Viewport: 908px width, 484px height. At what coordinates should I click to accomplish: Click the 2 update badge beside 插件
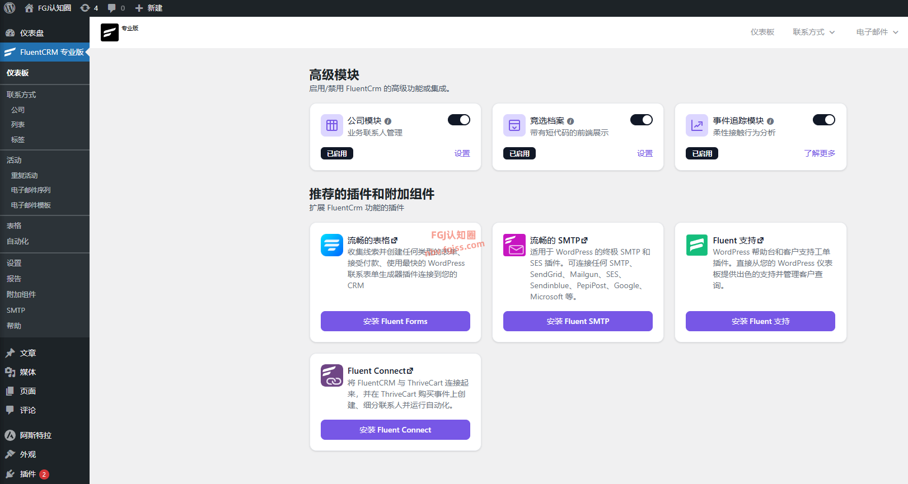coord(44,474)
